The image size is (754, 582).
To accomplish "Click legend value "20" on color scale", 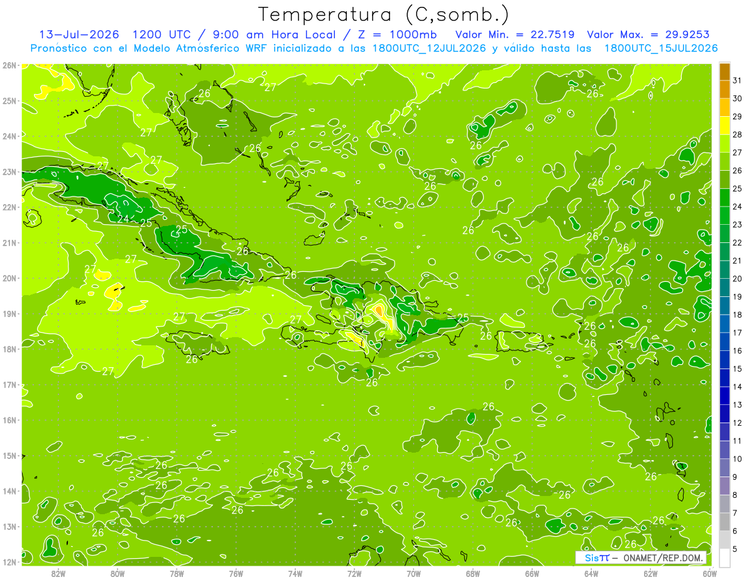I will 737,279.
